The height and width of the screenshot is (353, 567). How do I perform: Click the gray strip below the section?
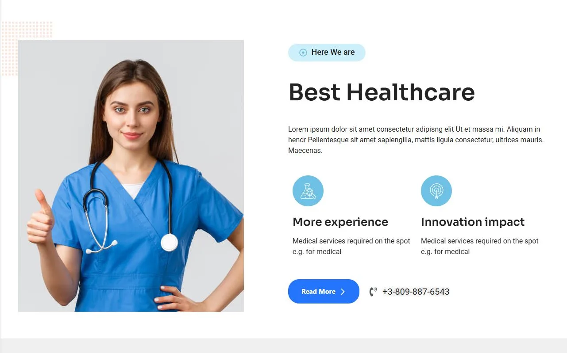(x=283, y=345)
